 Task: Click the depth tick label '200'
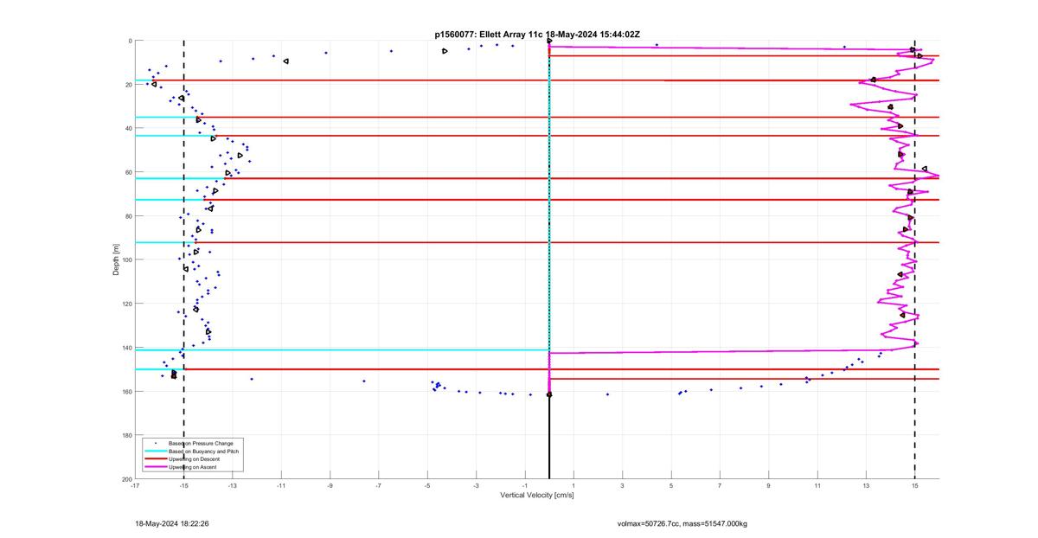coord(126,479)
